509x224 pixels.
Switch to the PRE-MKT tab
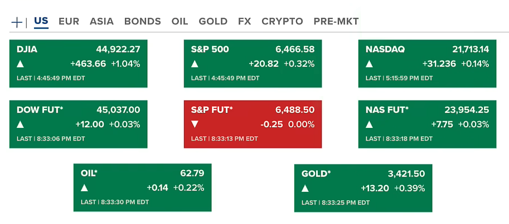point(336,22)
